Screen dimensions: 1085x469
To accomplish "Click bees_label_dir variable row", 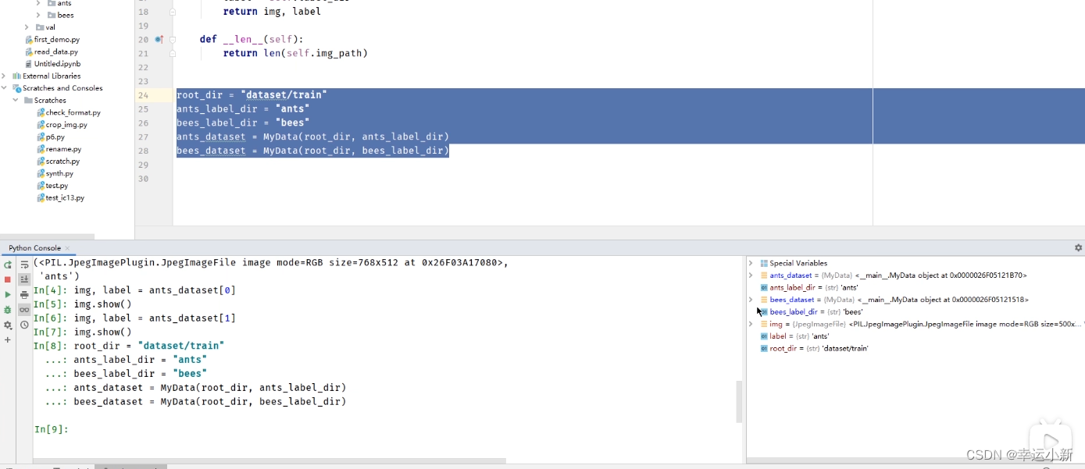I will pos(812,311).
